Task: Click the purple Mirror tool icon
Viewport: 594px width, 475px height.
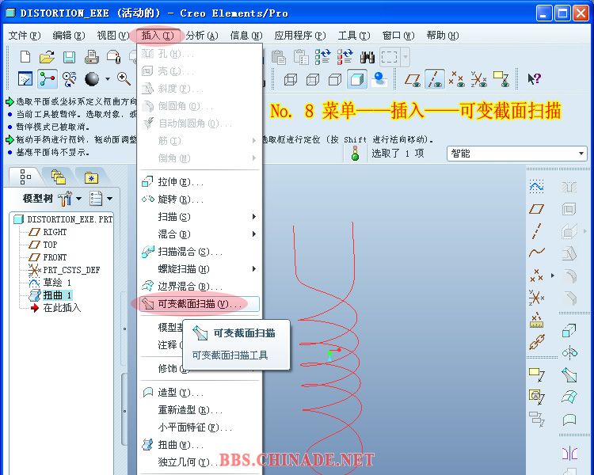Action: tap(569, 453)
